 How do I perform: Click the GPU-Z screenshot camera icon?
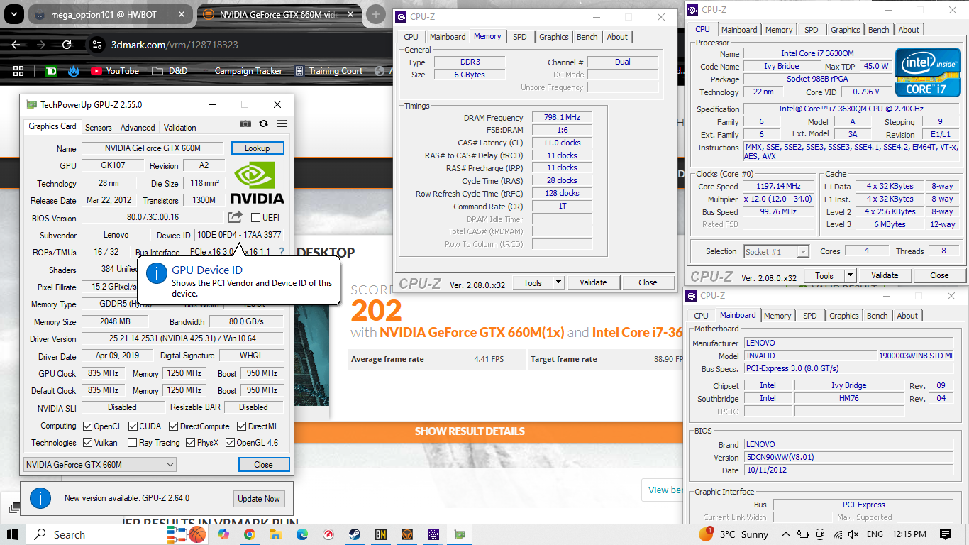245,123
